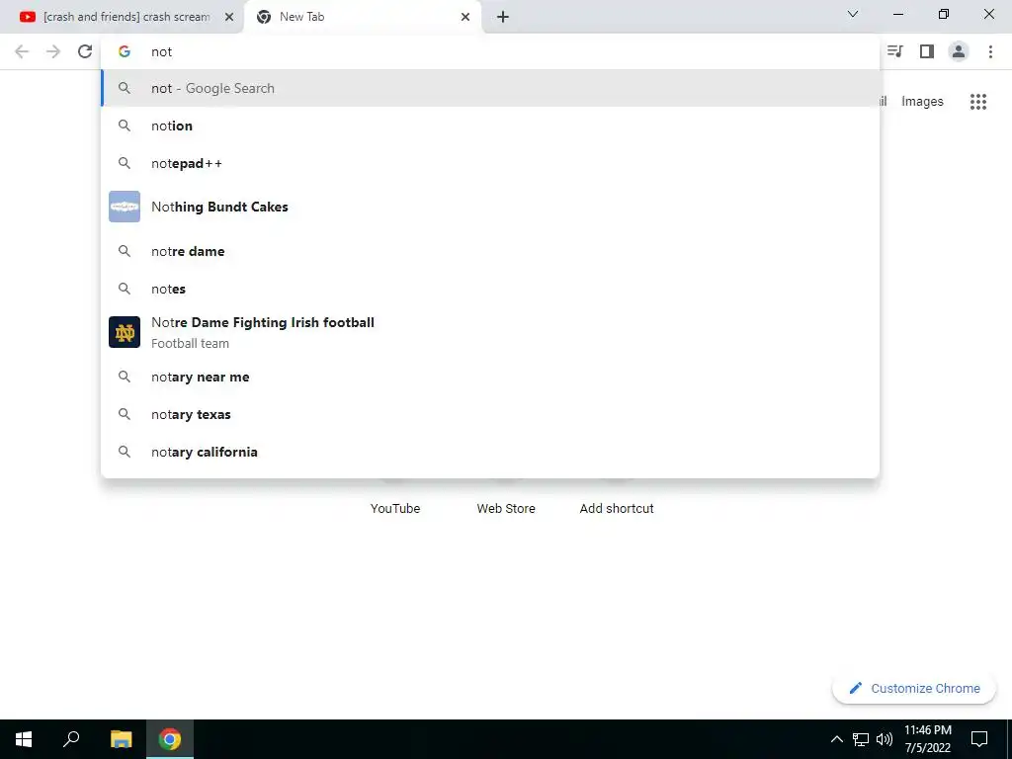Open the media control playlist icon
This screenshot has width=1012, height=759.
(895, 51)
